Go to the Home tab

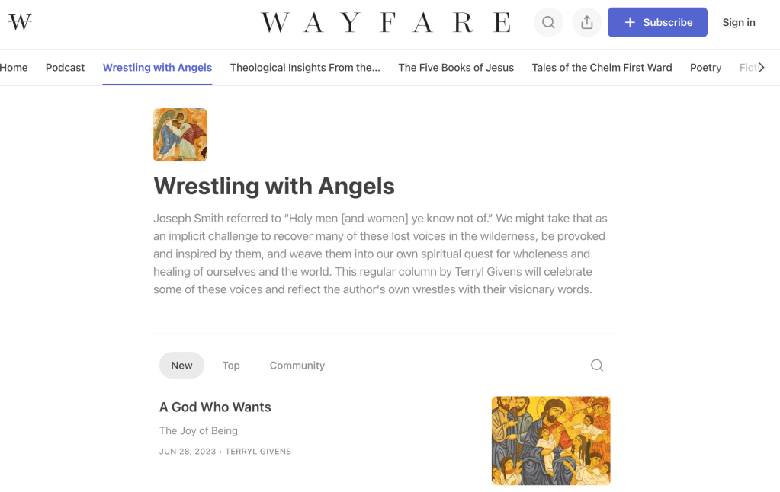pos(14,68)
